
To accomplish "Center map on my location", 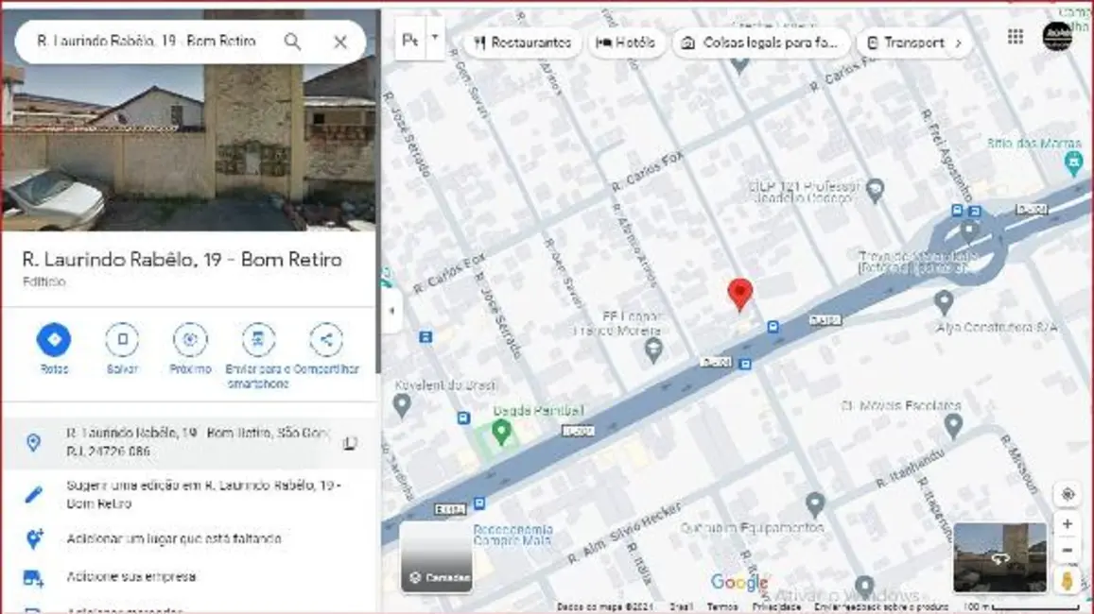I will click(1068, 495).
